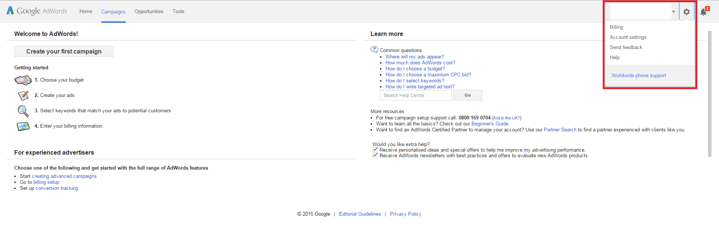Open 'Where will my ads appear?' link
719x240 pixels.
pyautogui.click(x=415, y=57)
